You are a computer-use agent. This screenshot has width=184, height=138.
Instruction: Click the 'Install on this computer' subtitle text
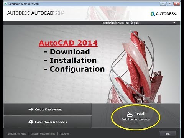tap(136, 120)
